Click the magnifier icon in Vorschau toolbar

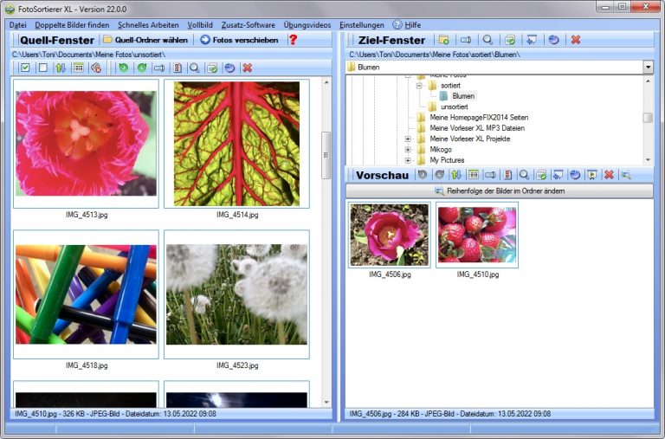(x=524, y=175)
